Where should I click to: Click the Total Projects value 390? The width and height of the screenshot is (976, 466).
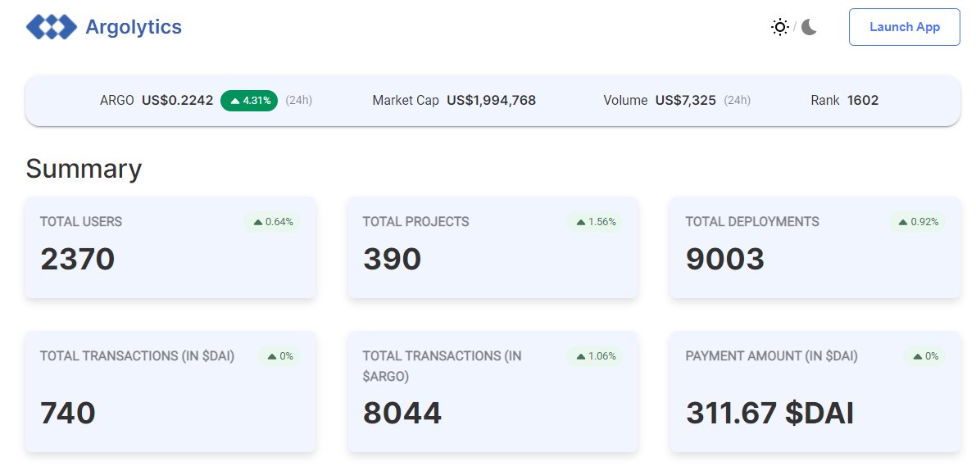pos(393,259)
